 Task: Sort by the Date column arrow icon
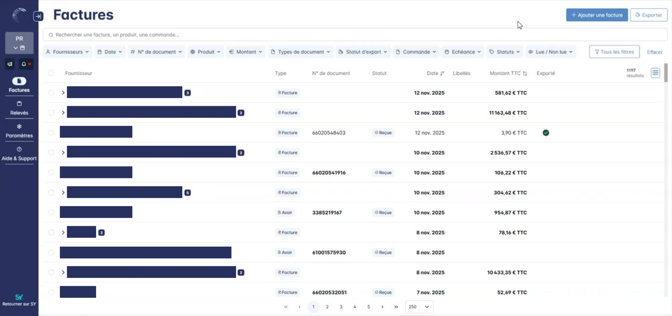(442, 73)
